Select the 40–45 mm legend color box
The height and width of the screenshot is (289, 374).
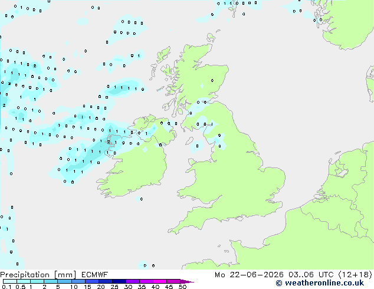pyautogui.click(x=160, y=281)
